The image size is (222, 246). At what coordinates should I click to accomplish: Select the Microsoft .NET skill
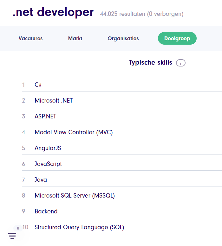122,100
